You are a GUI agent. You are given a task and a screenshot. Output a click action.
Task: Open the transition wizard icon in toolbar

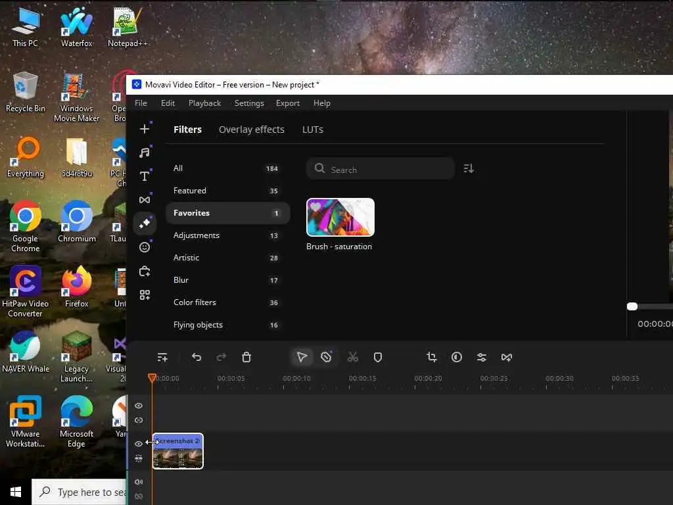click(507, 357)
